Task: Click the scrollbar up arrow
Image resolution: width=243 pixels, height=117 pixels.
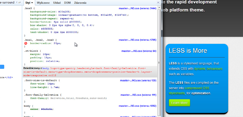Action: point(159,8)
